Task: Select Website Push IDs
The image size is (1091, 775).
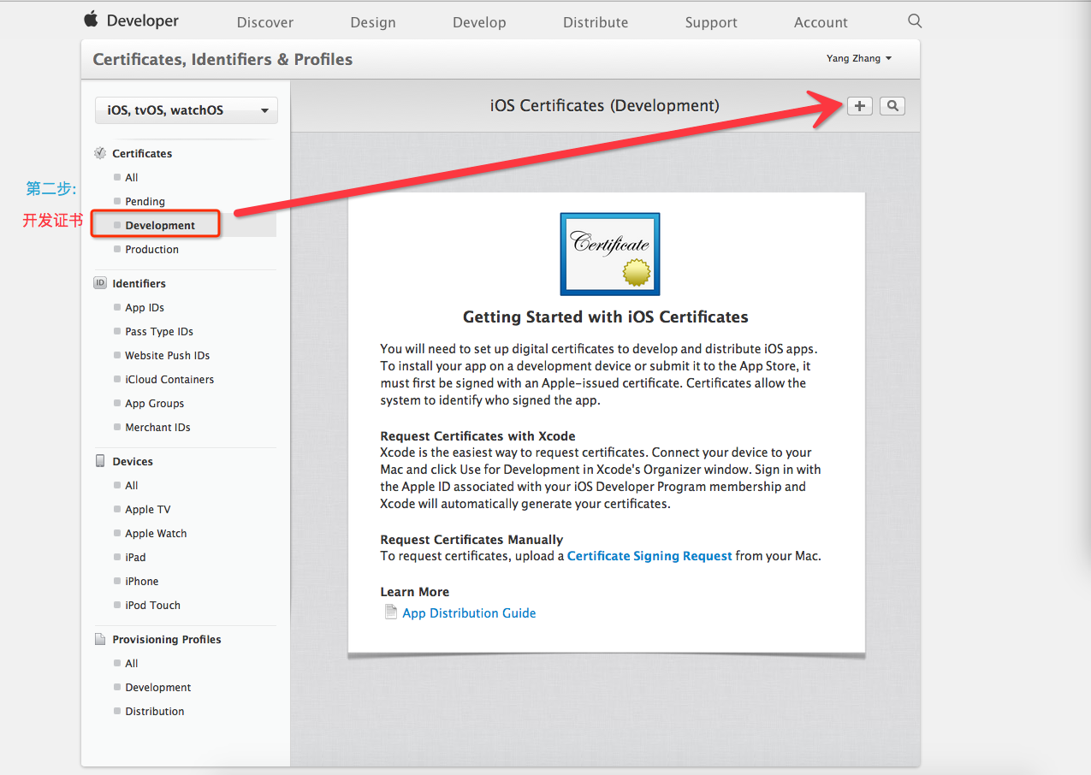Action: [x=167, y=355]
